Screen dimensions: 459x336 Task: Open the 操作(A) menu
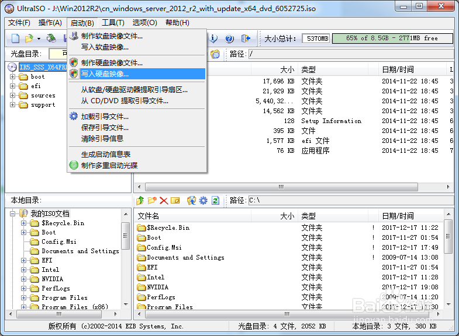[x=50, y=23]
